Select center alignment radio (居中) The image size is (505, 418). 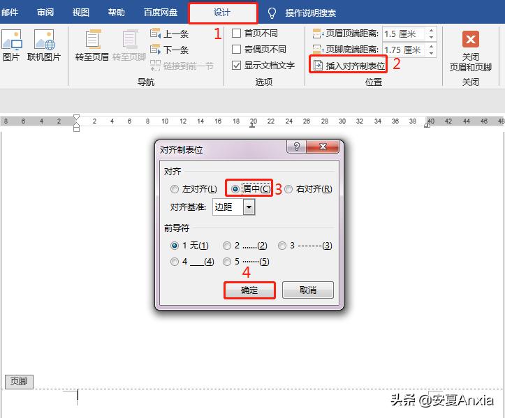235,189
